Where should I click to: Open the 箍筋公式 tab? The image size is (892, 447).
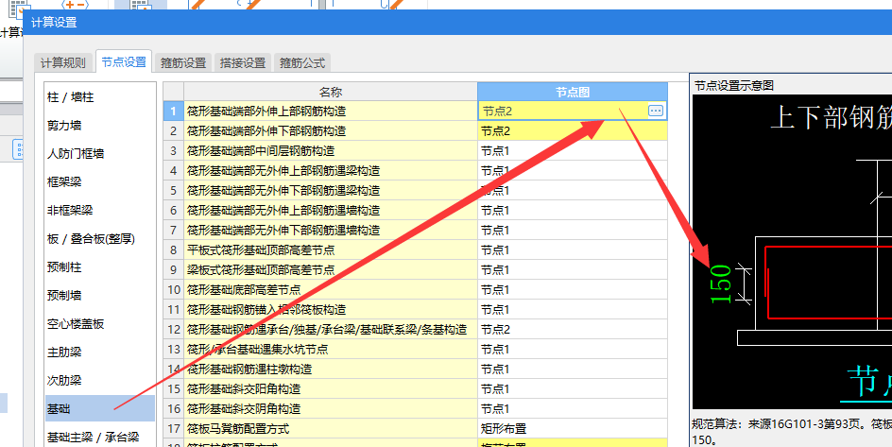[302, 62]
